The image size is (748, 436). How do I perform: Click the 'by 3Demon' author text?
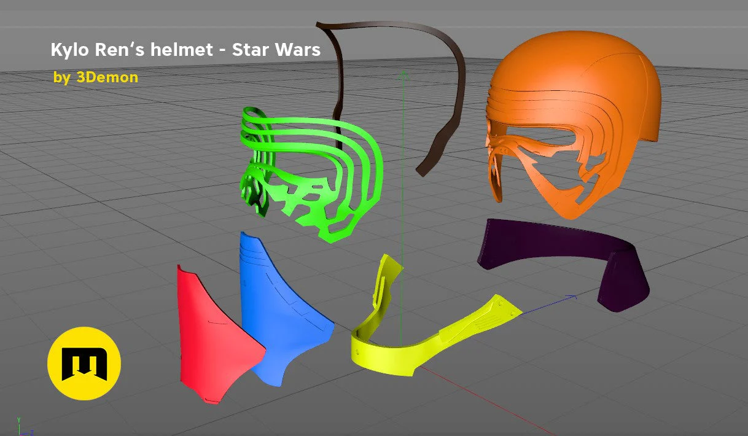pyautogui.click(x=96, y=78)
